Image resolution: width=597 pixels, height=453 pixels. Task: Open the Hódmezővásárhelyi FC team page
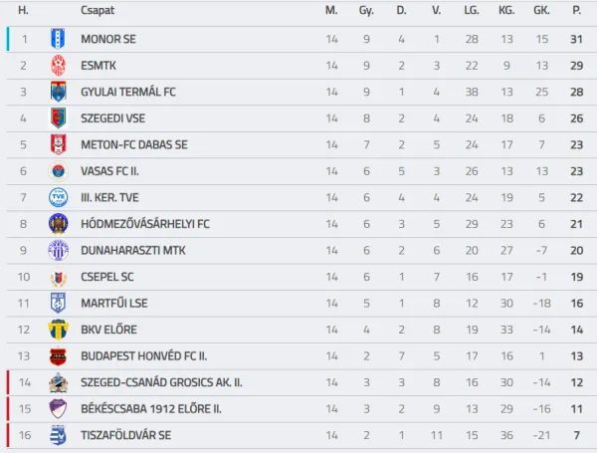tap(144, 224)
